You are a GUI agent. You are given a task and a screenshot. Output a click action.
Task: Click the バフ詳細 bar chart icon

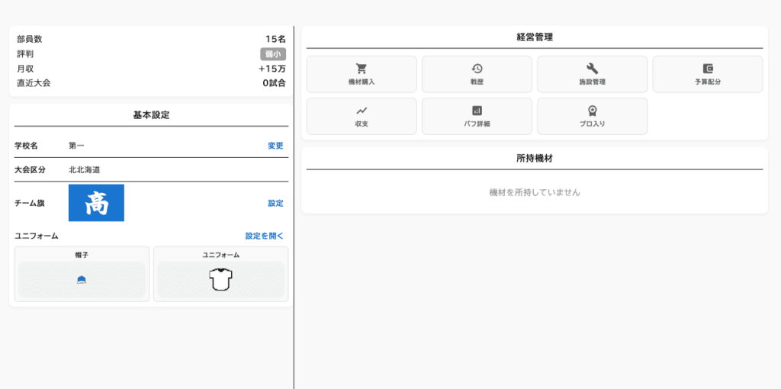[477, 111]
